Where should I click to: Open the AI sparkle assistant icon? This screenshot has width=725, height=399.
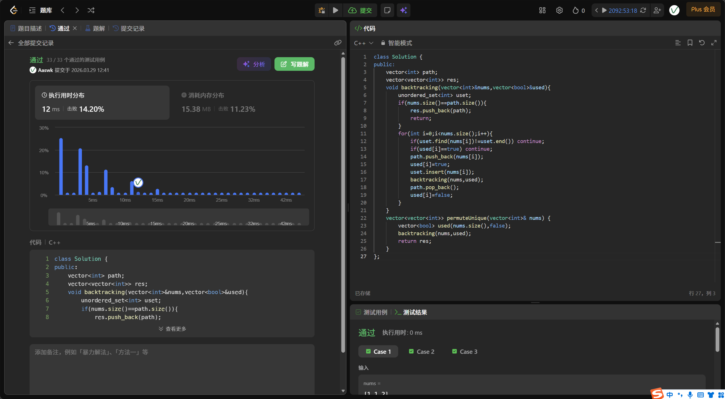(404, 11)
